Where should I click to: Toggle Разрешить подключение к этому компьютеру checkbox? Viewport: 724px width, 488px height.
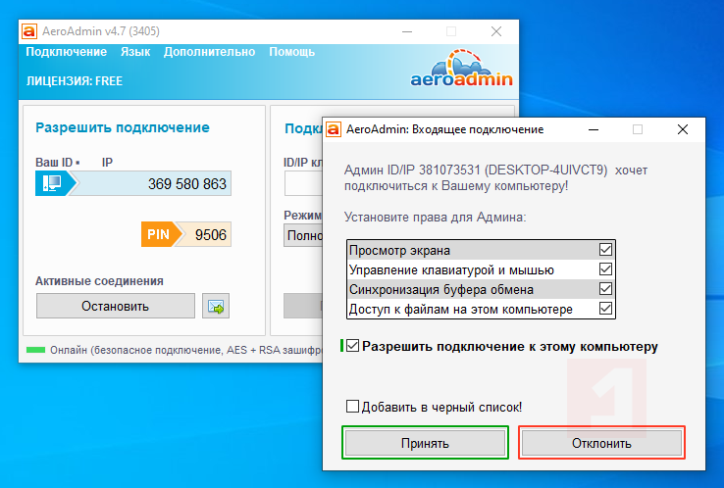[x=353, y=346]
